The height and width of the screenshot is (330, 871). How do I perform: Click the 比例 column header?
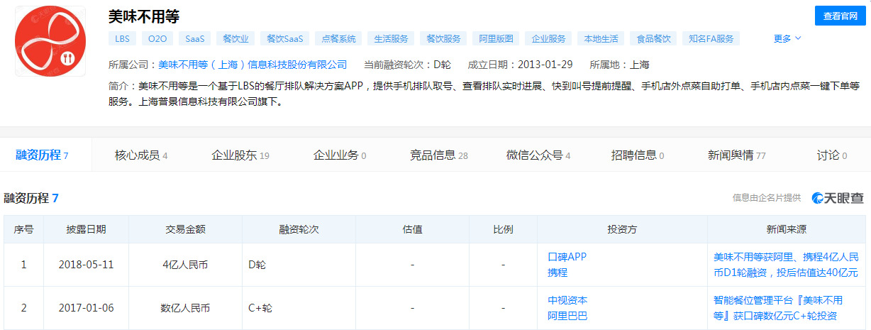tap(504, 229)
